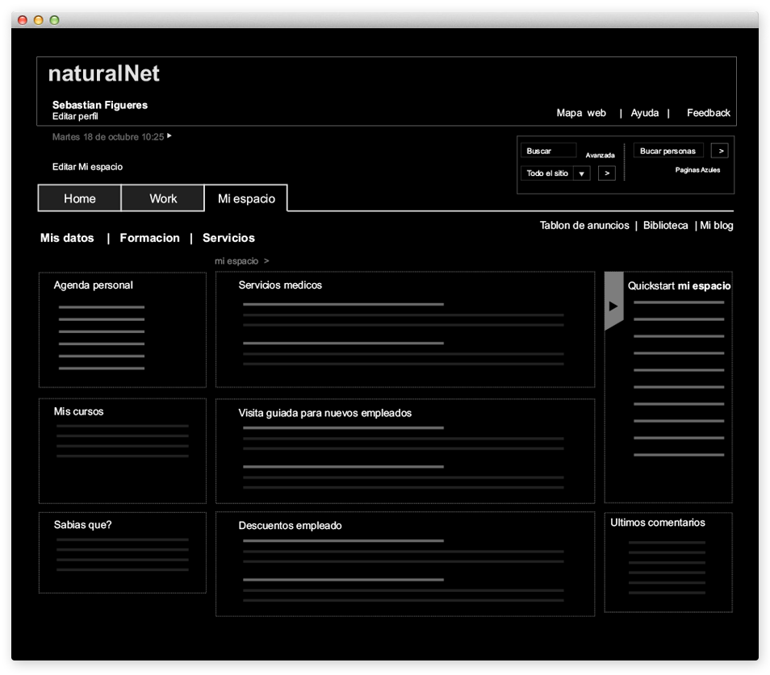Click the Ayuda link
The width and height of the screenshot is (770, 675).
644,113
